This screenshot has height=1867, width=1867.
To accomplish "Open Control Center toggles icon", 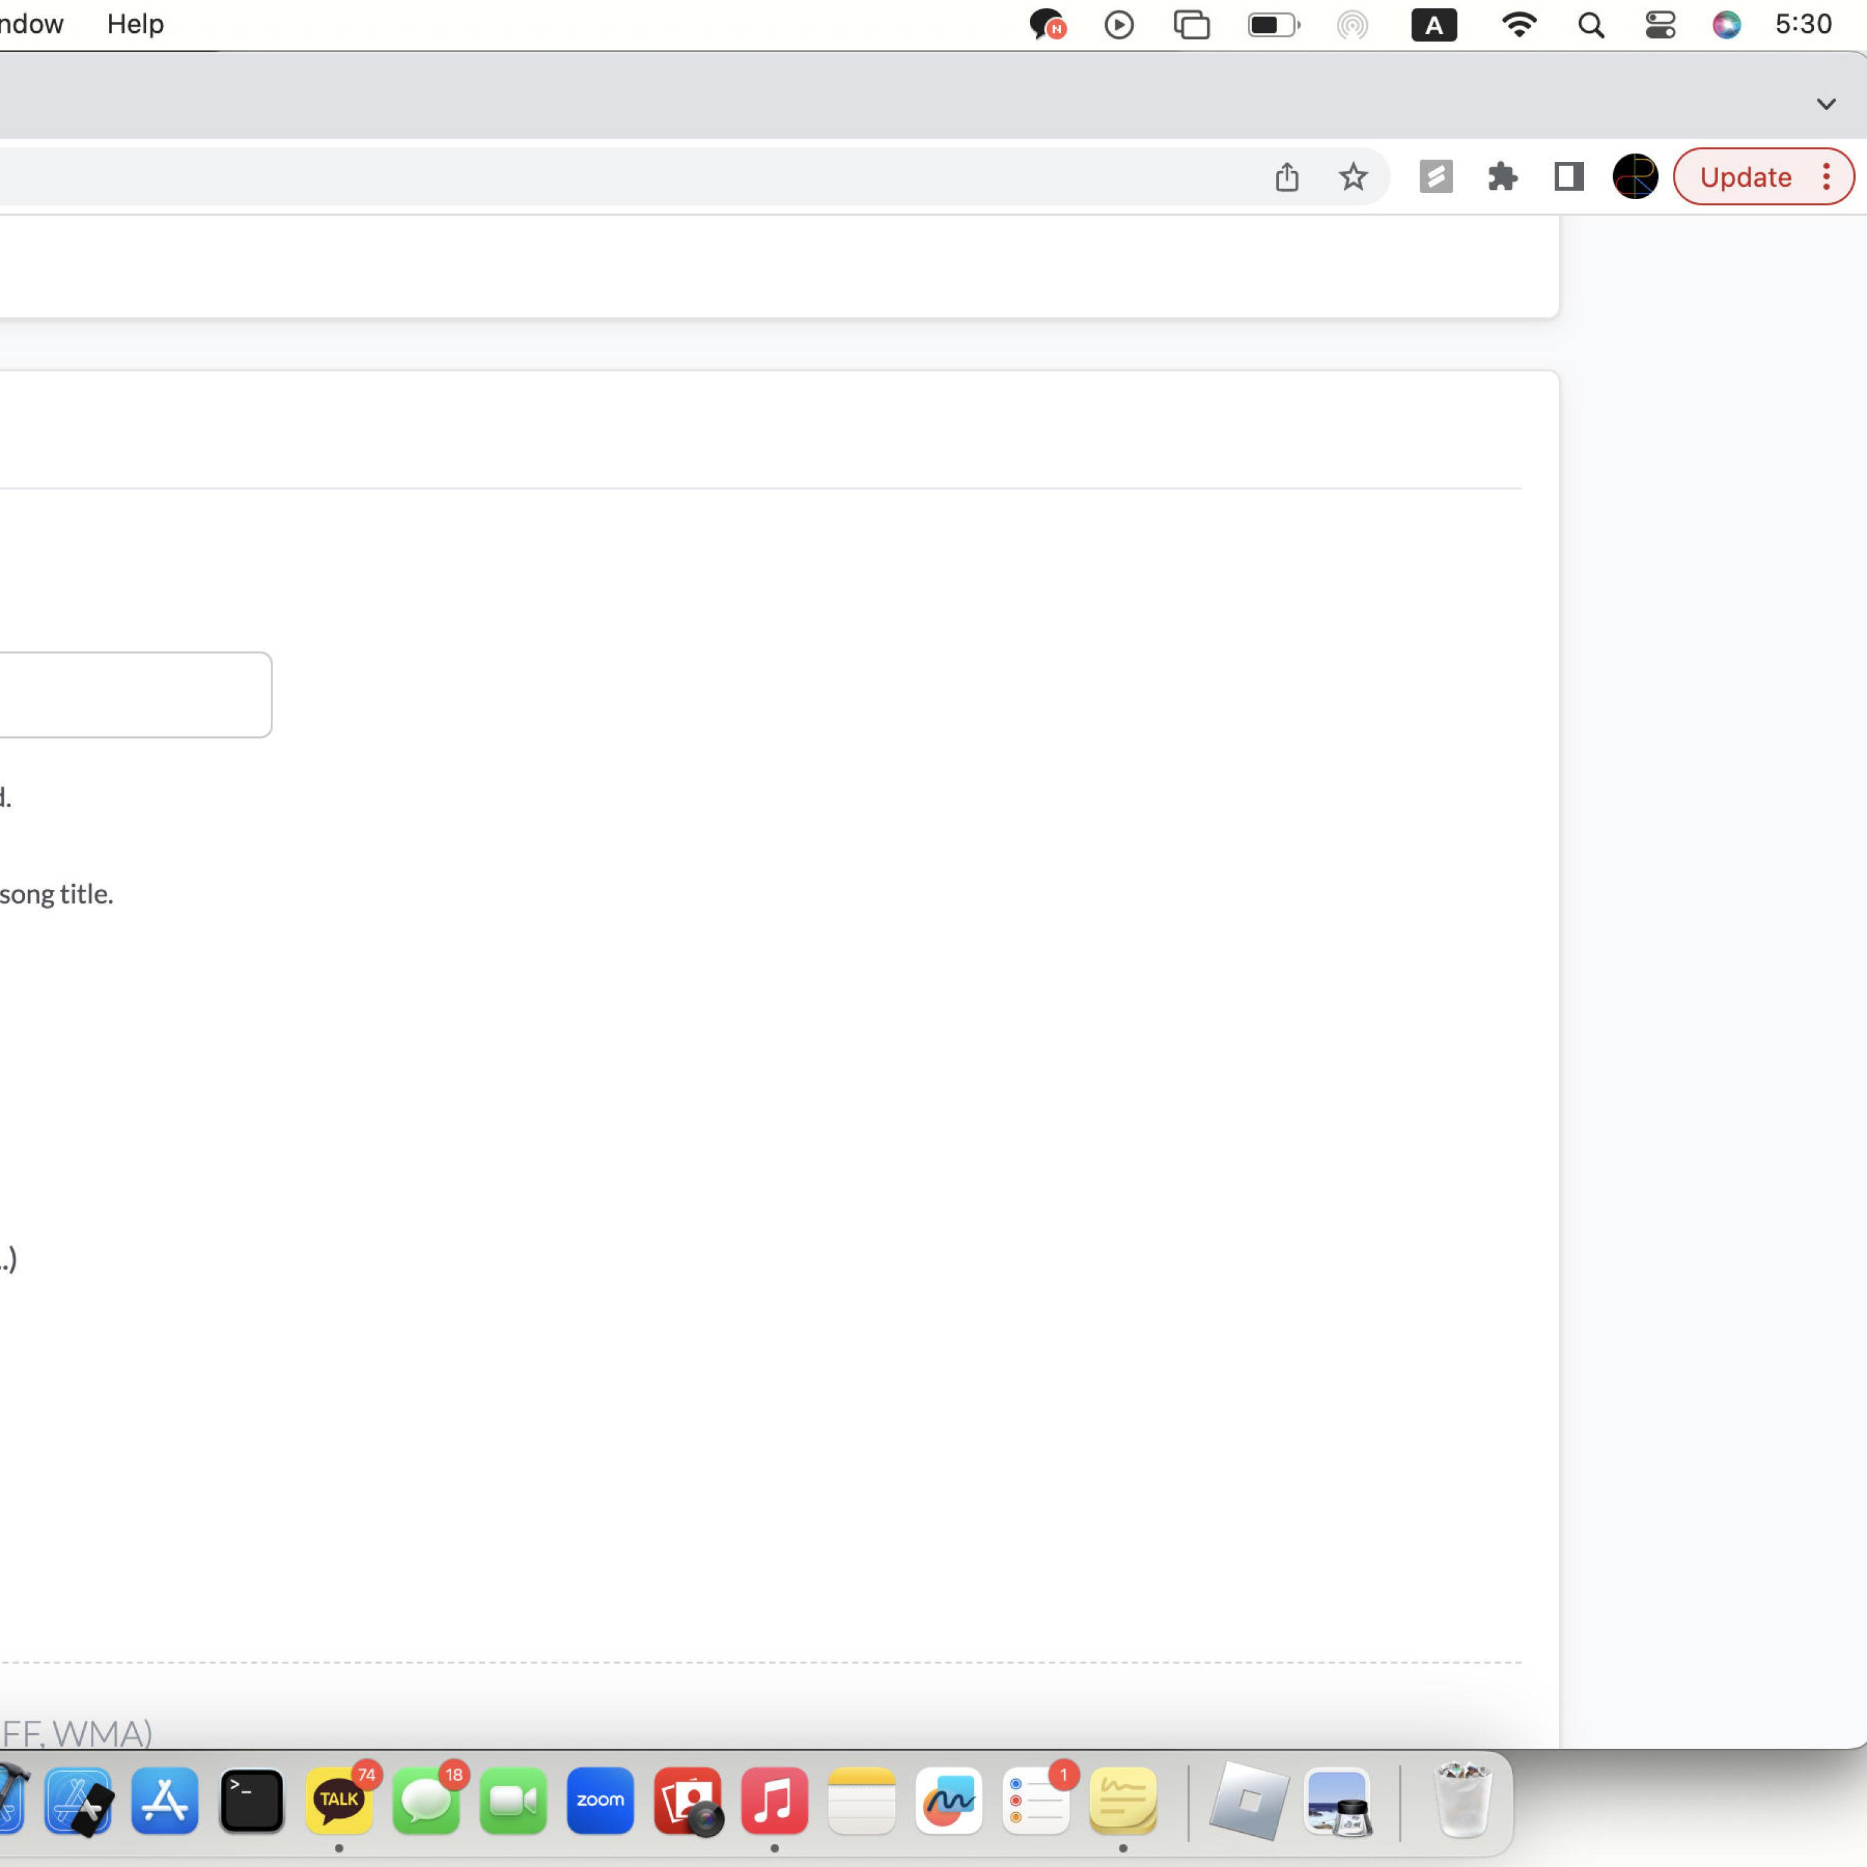I will tap(1660, 24).
